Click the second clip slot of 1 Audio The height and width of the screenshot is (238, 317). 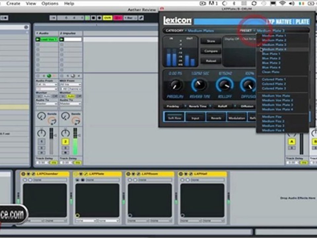tap(47, 44)
